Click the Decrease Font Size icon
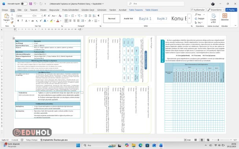 [49, 16]
